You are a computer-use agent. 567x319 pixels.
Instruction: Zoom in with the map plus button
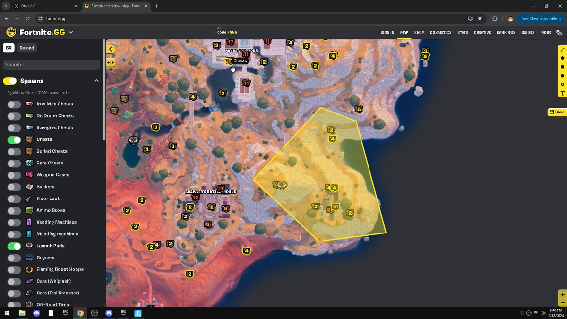click(562, 294)
